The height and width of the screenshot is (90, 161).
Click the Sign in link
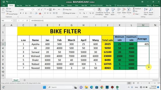click(149, 5)
